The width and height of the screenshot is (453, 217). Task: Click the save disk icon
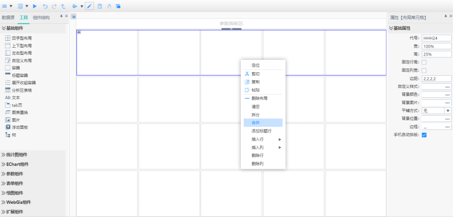pyautogui.click(x=20, y=6)
